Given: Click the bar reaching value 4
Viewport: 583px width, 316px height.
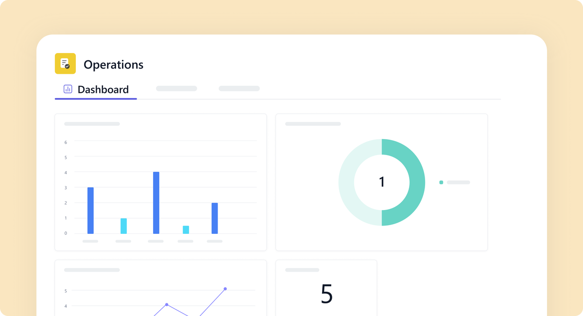Looking at the screenshot, I should point(156,203).
